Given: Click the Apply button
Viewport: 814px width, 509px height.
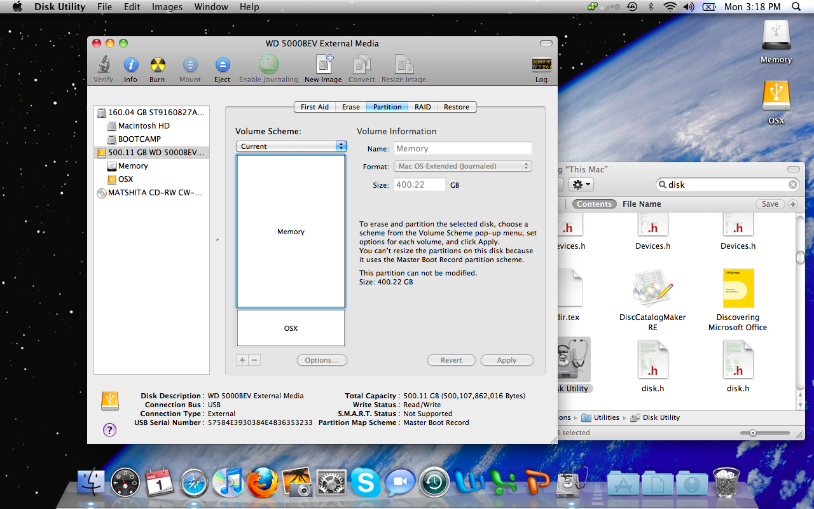Looking at the screenshot, I should tap(507, 360).
